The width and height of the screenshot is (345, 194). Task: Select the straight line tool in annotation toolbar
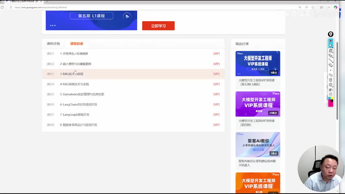coord(331,60)
